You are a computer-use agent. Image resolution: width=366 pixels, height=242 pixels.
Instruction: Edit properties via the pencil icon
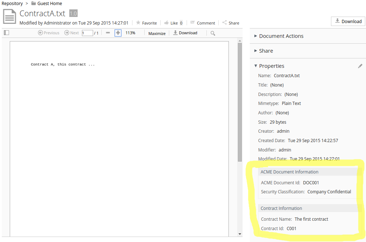pyautogui.click(x=360, y=66)
